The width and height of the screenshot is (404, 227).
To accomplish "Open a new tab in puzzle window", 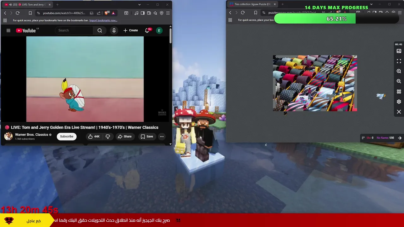I will 282,4.
